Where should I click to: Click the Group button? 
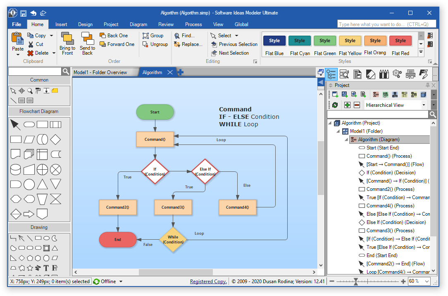pos(153,36)
